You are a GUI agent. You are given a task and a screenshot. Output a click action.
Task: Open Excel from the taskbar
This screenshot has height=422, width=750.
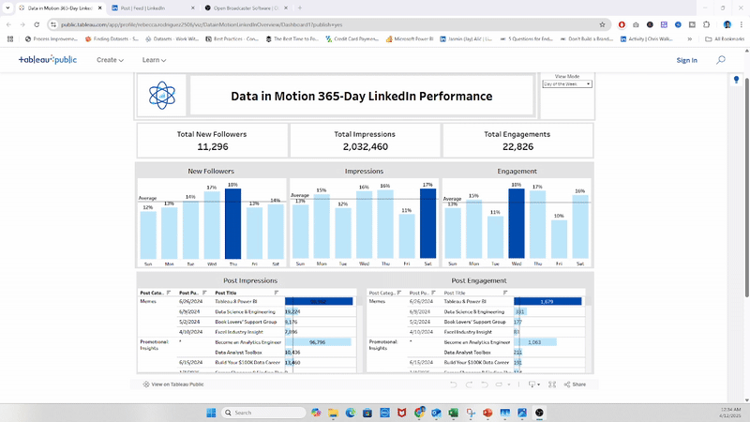[454, 413]
